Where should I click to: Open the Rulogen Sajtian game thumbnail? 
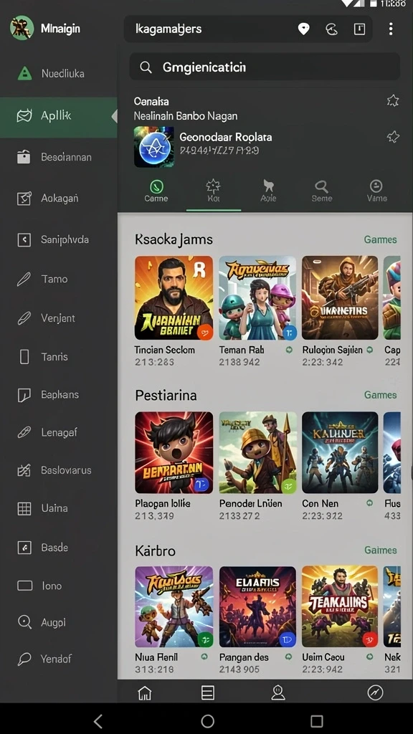340,297
